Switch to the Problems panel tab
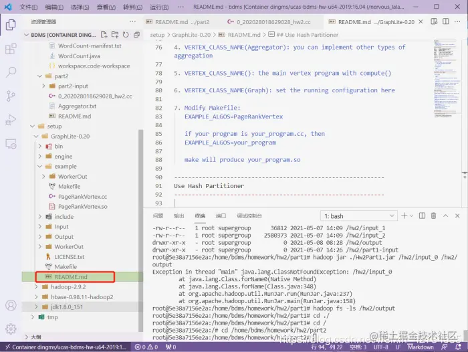The height and width of the screenshot is (352, 468). tap(158, 215)
